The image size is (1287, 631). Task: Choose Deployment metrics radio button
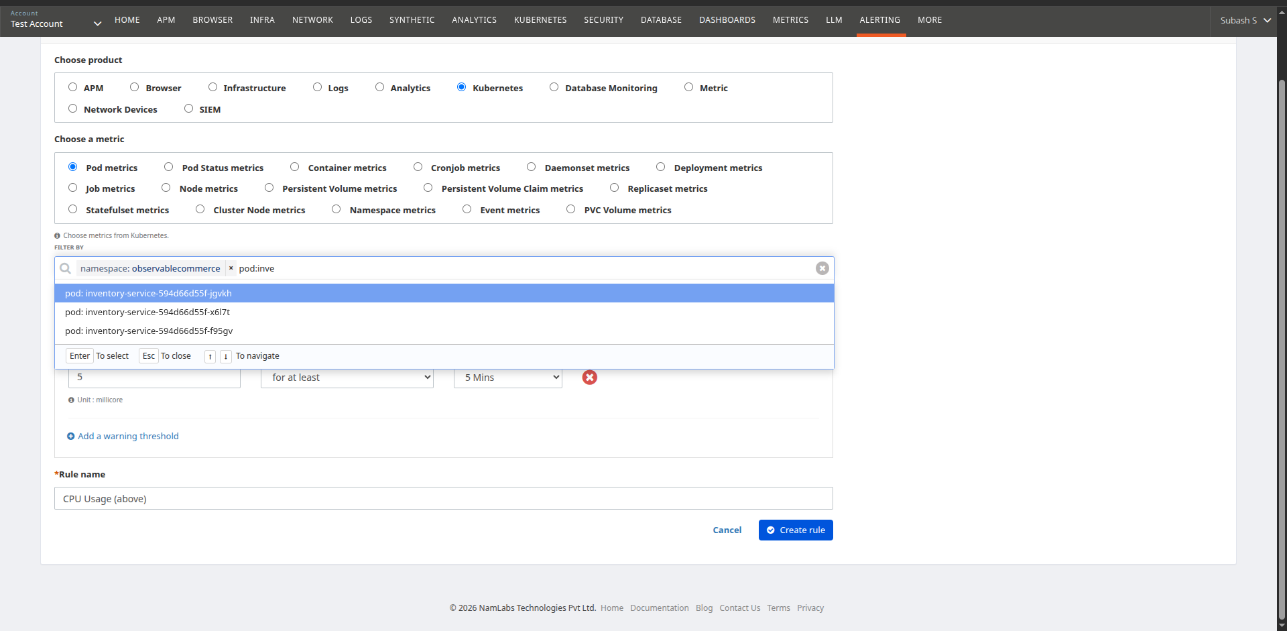pyautogui.click(x=660, y=167)
